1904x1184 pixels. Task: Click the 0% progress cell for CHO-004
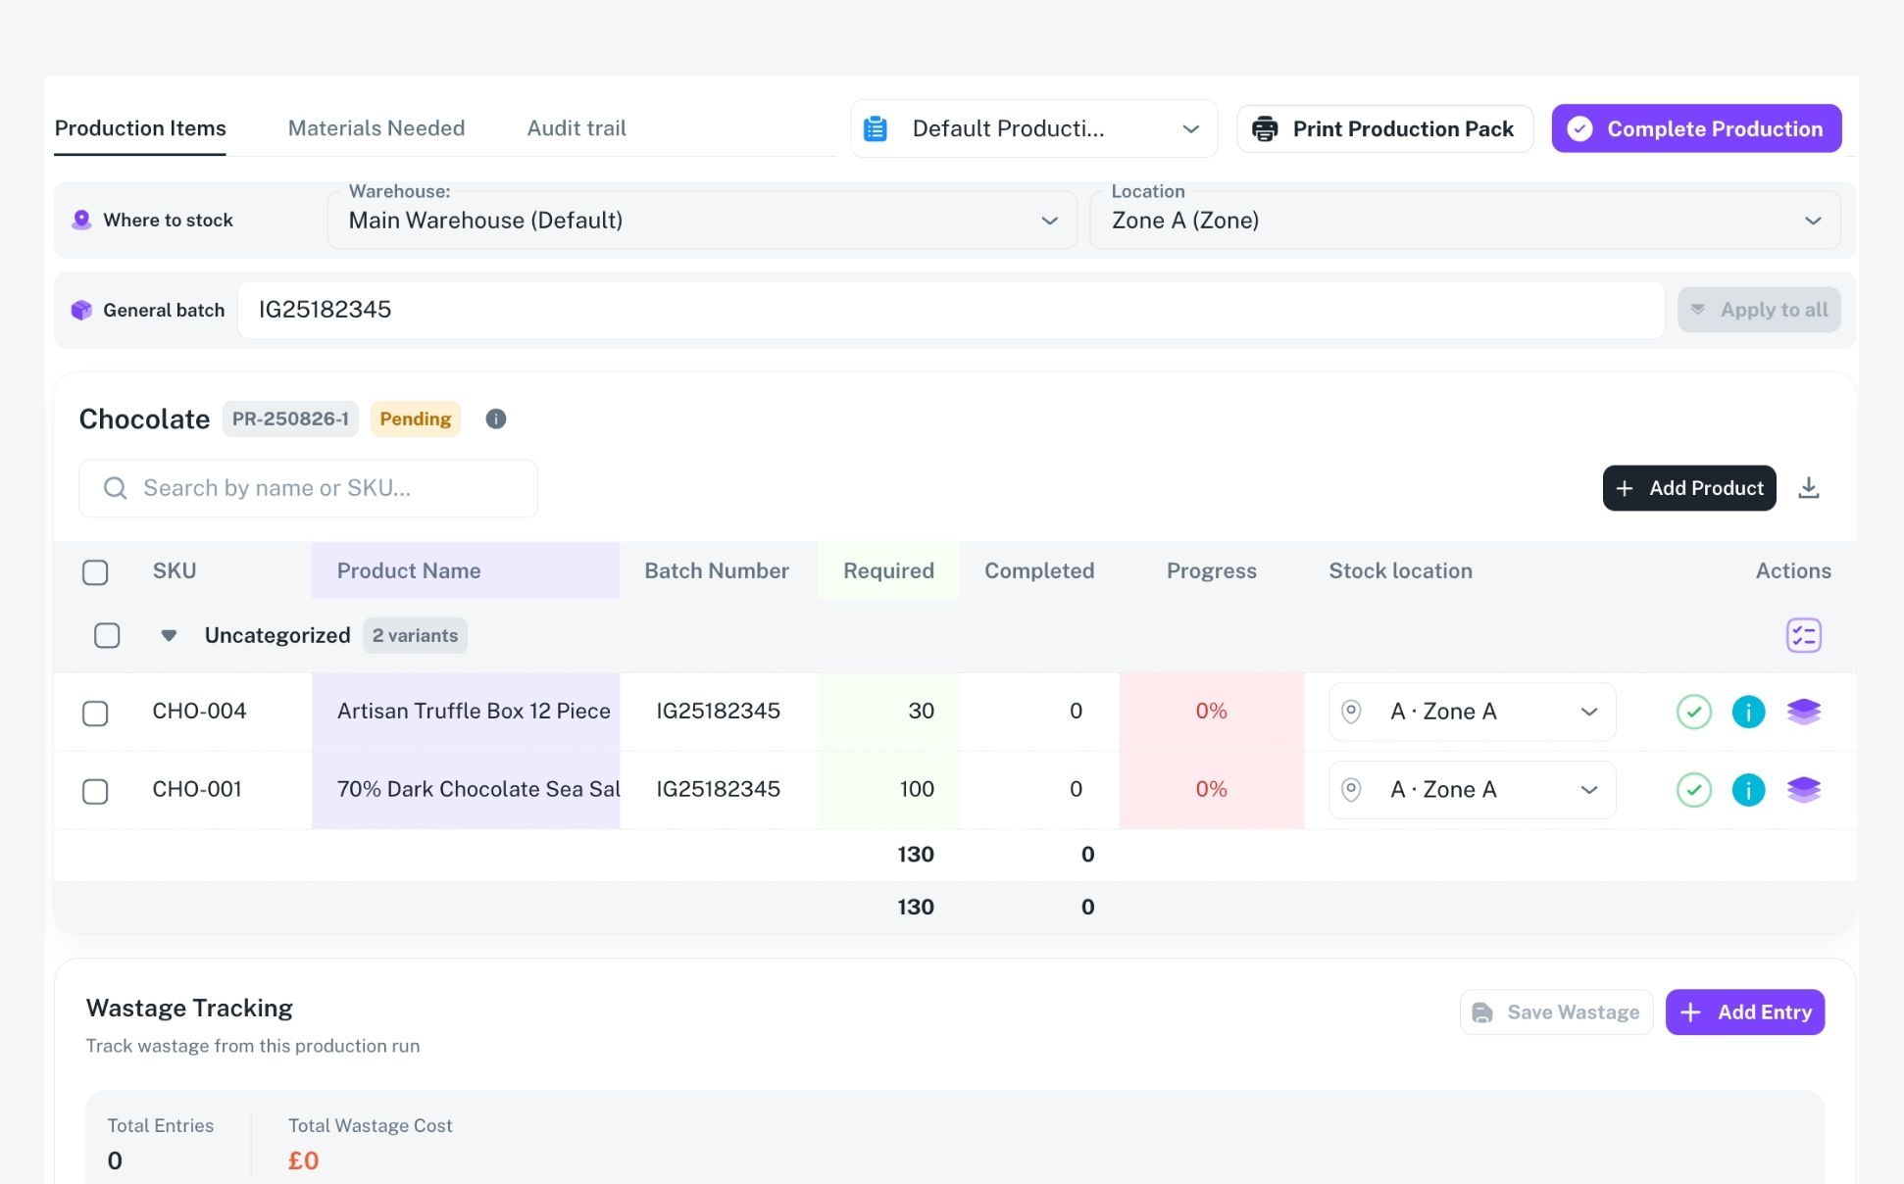click(1211, 712)
